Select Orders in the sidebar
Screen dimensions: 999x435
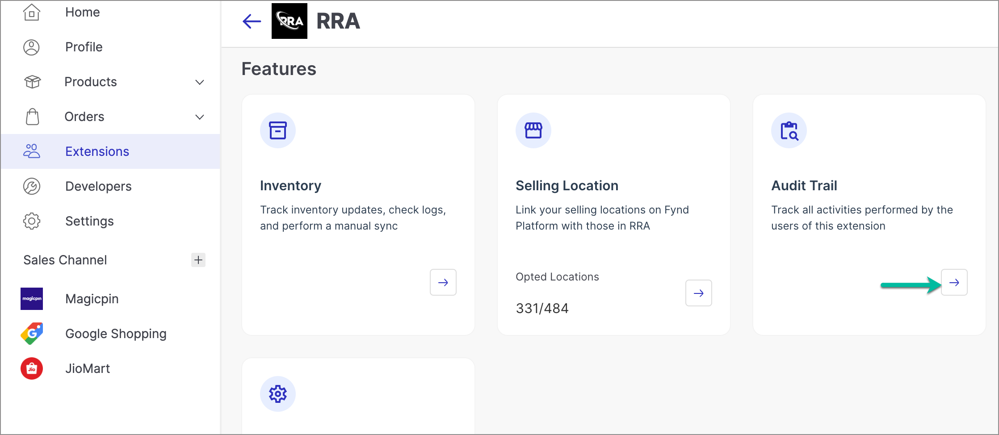click(x=110, y=117)
